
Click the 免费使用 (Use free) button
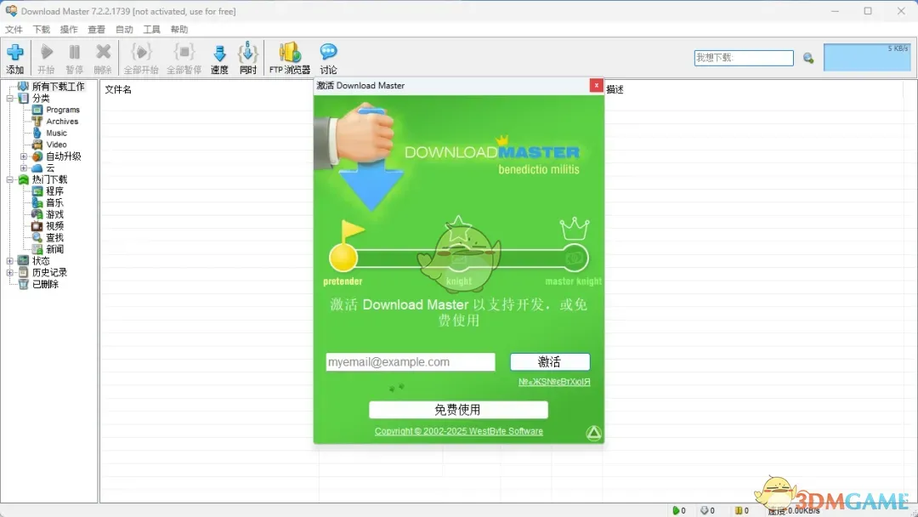click(457, 409)
